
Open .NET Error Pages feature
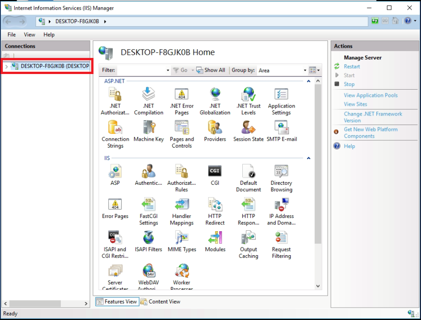click(182, 101)
